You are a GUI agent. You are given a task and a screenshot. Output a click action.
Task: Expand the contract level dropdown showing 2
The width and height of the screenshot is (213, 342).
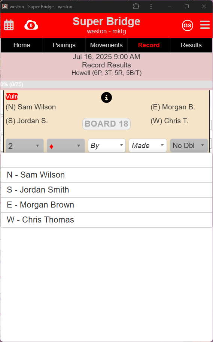pyautogui.click(x=25, y=145)
